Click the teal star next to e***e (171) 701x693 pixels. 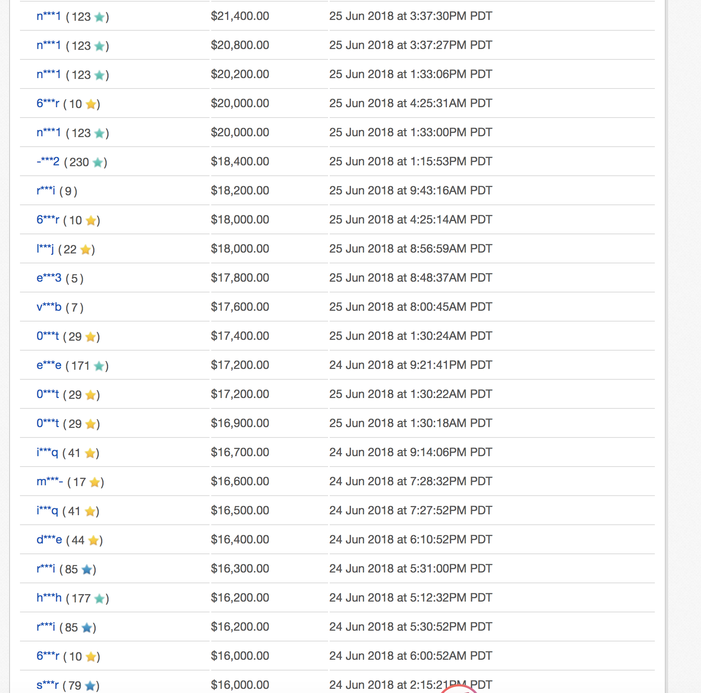point(99,366)
